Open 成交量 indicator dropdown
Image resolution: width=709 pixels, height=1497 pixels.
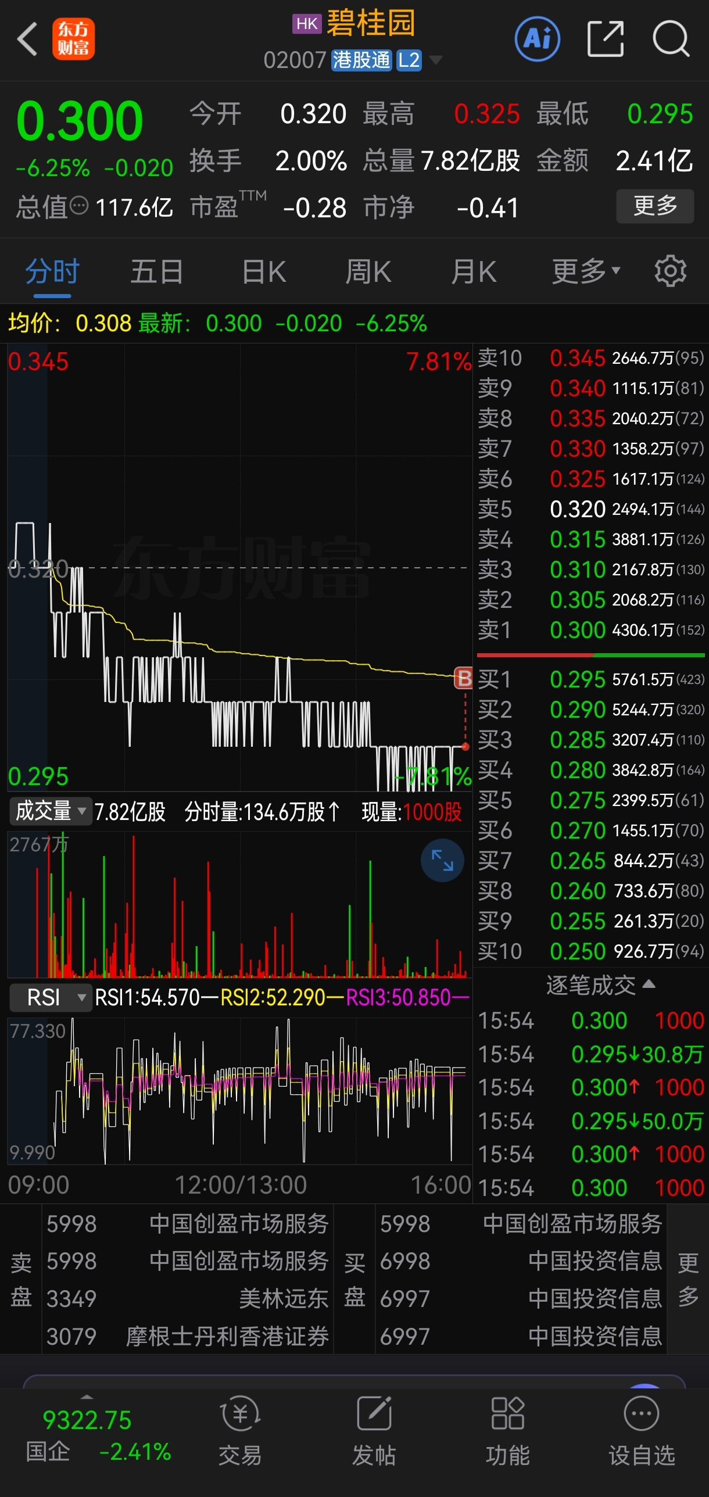click(51, 811)
